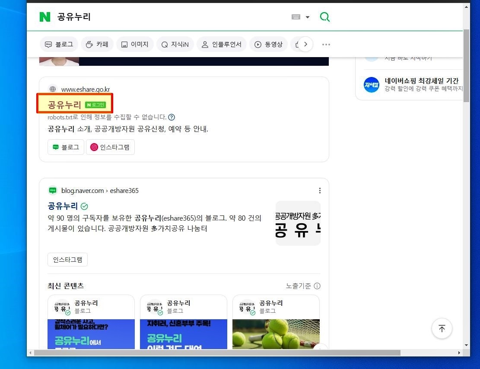Viewport: 480px width, 369px height.
Task: Click the globe icon beside eshare.go.kr
Action: 53,89
